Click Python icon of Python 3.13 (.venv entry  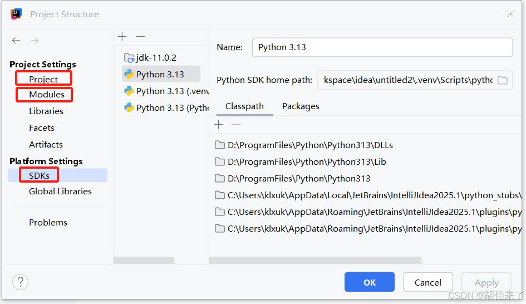pos(129,91)
